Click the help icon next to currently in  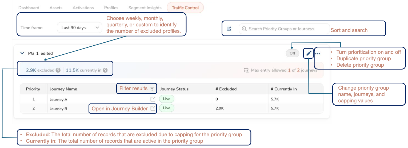pos(105,70)
